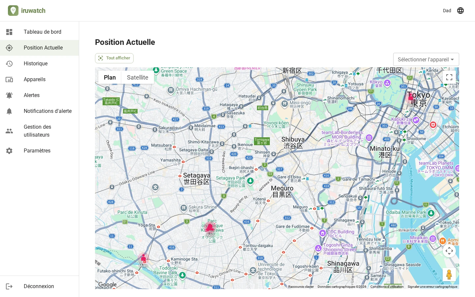Click the Dad device marker near Tokyo
The image size is (475, 297).
click(411, 97)
